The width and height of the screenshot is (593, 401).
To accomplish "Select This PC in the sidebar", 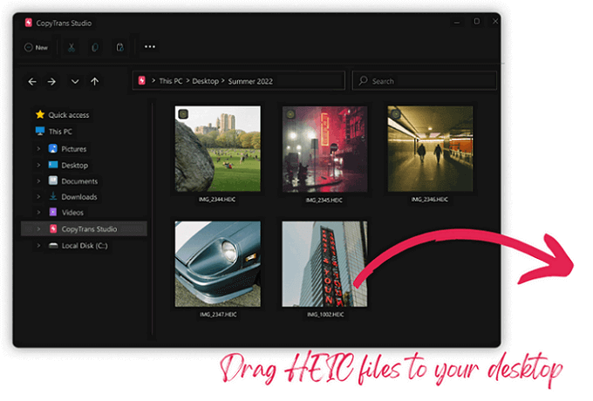I will tap(60, 132).
